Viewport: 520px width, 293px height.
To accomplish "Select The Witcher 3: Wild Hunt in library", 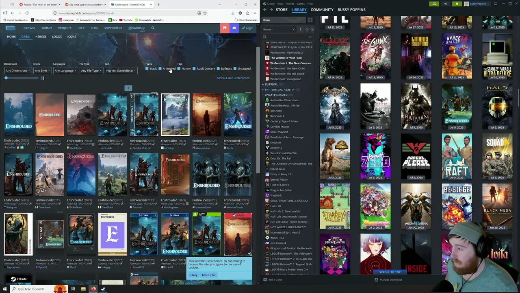I will pyautogui.click(x=286, y=58).
